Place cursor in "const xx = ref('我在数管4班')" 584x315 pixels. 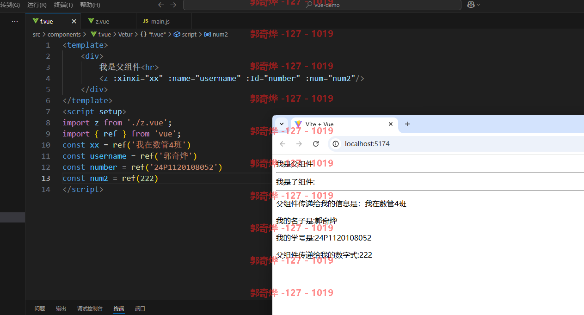coord(127,145)
